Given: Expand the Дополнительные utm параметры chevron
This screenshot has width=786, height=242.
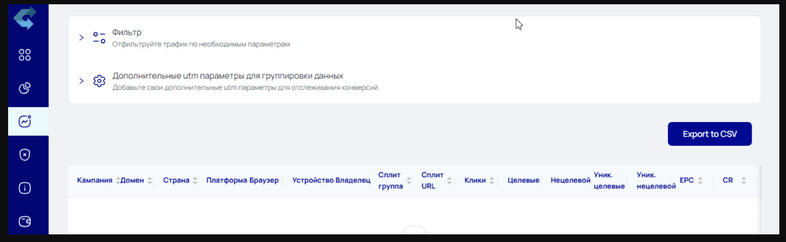Looking at the screenshot, I should [82, 81].
